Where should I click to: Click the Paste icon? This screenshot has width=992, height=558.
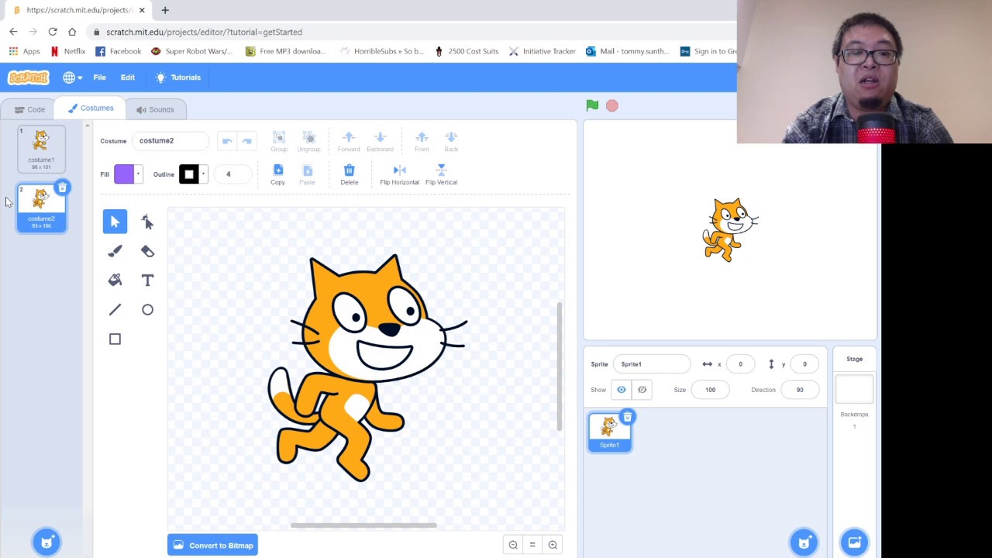(x=307, y=174)
